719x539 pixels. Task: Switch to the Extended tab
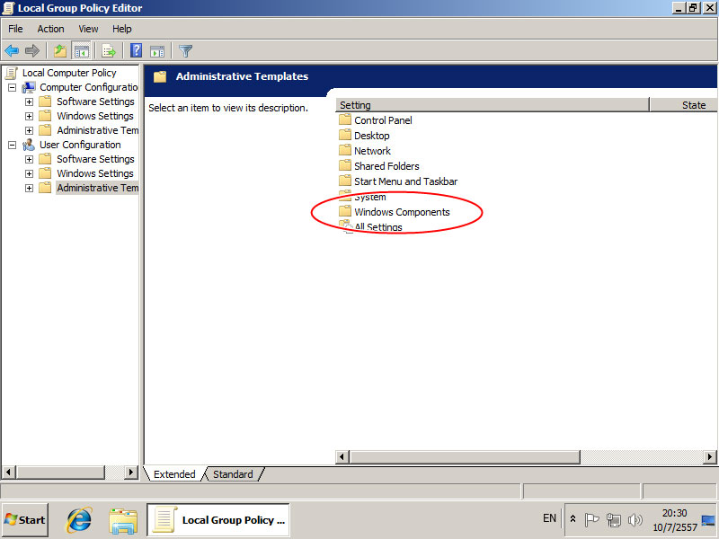tap(174, 474)
